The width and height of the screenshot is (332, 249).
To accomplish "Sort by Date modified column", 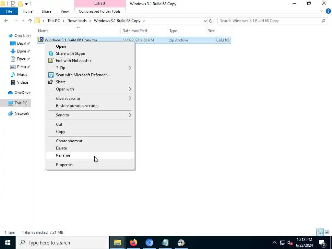I will point(144,31).
